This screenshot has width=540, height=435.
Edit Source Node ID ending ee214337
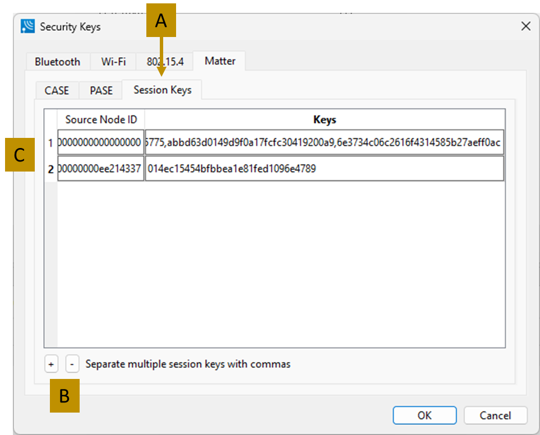(100, 169)
